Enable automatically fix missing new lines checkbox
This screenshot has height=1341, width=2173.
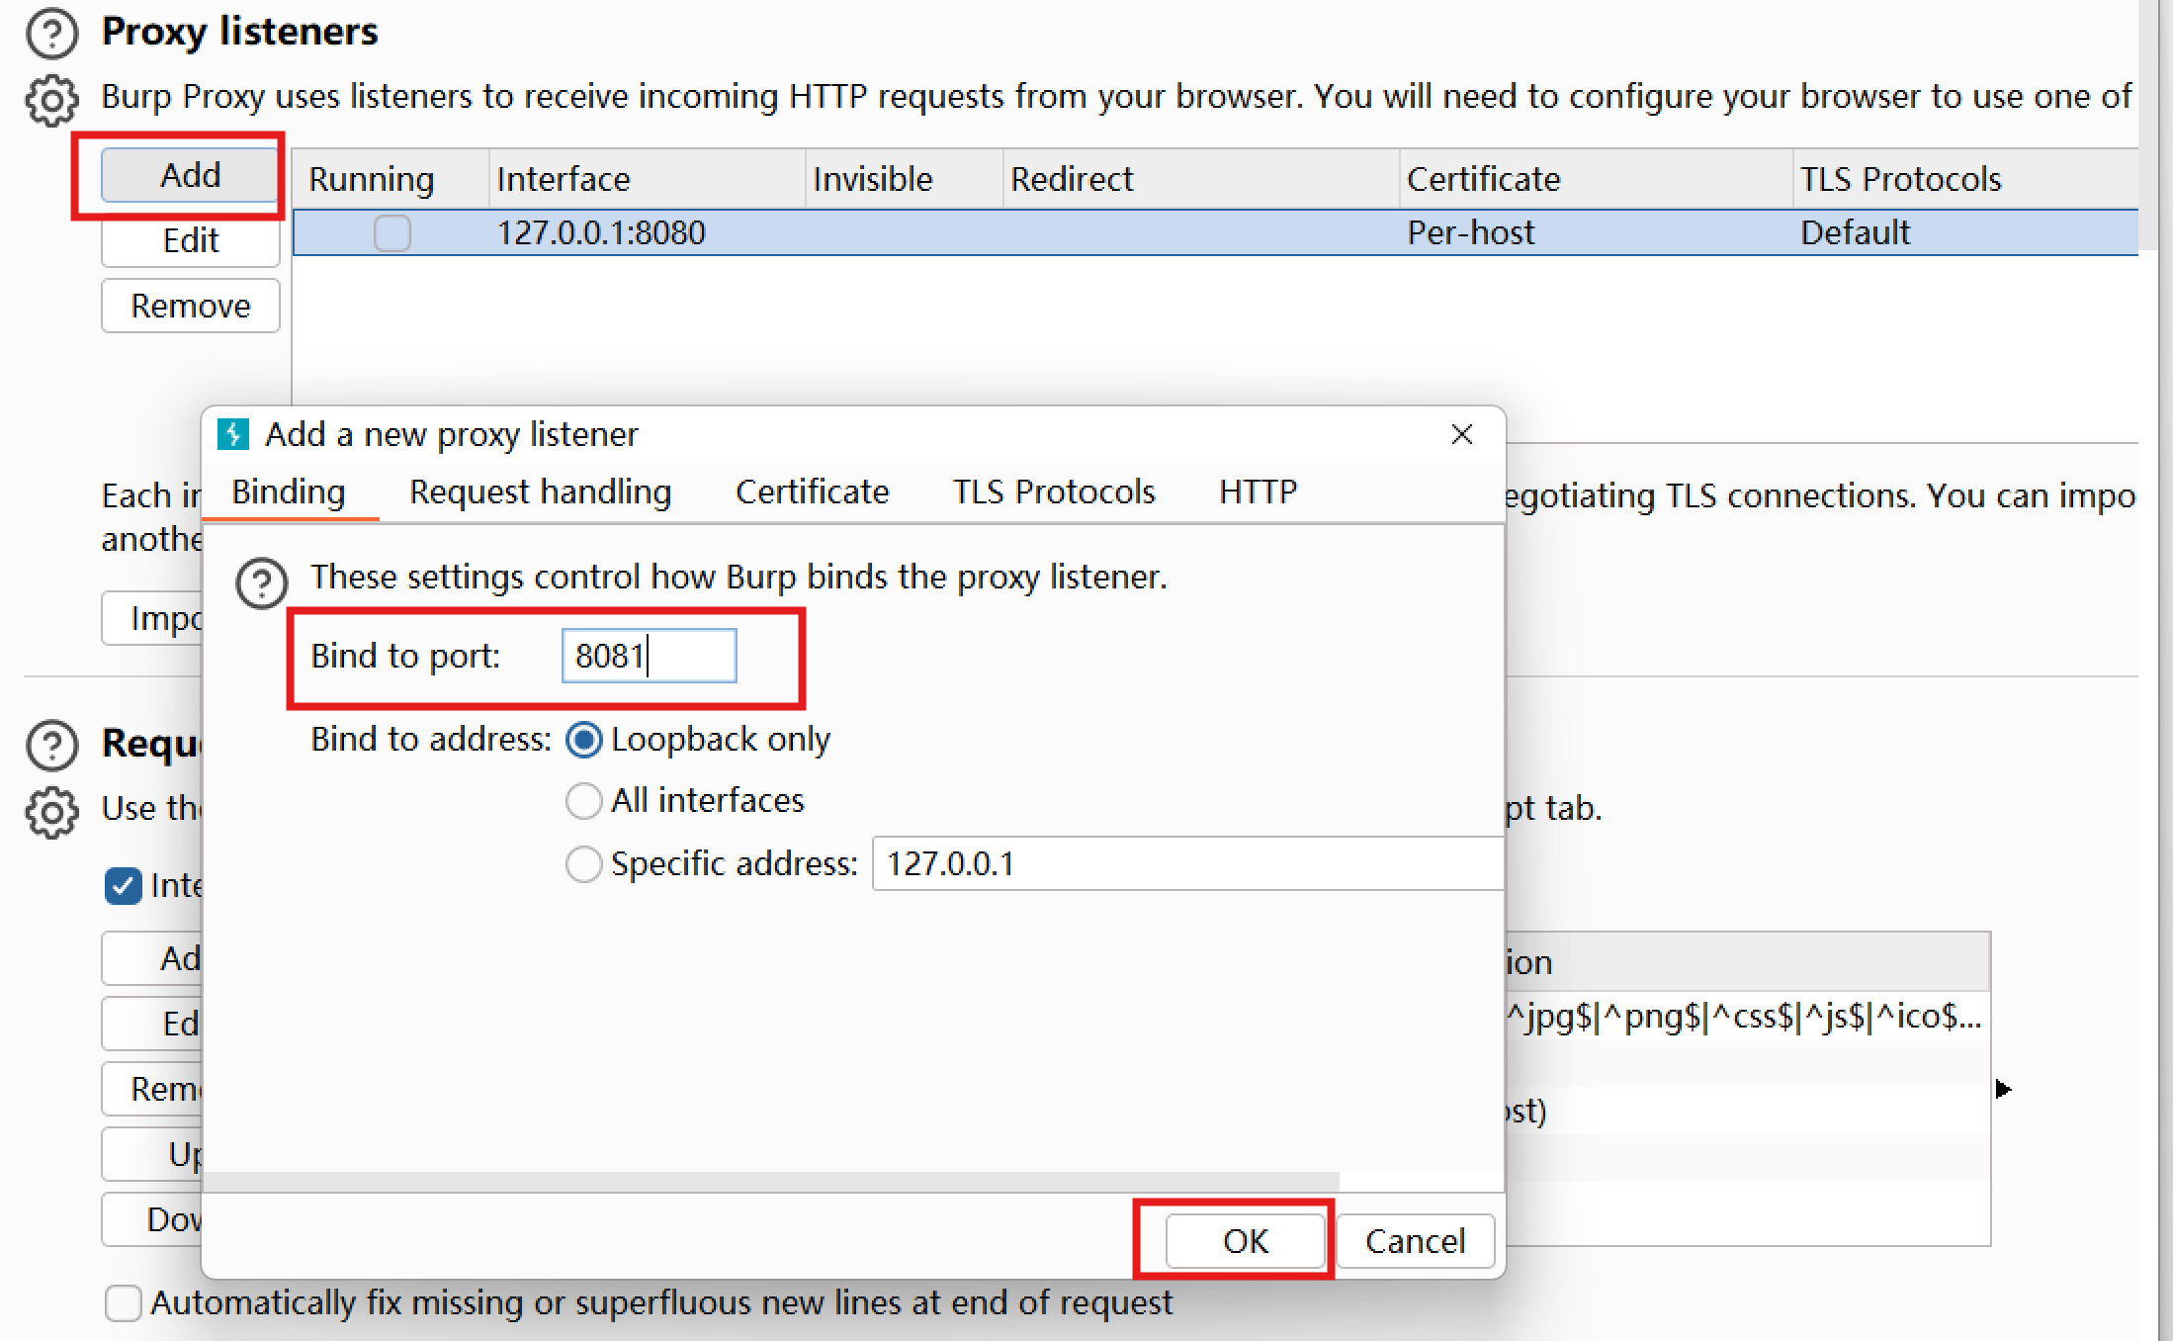coord(123,1303)
